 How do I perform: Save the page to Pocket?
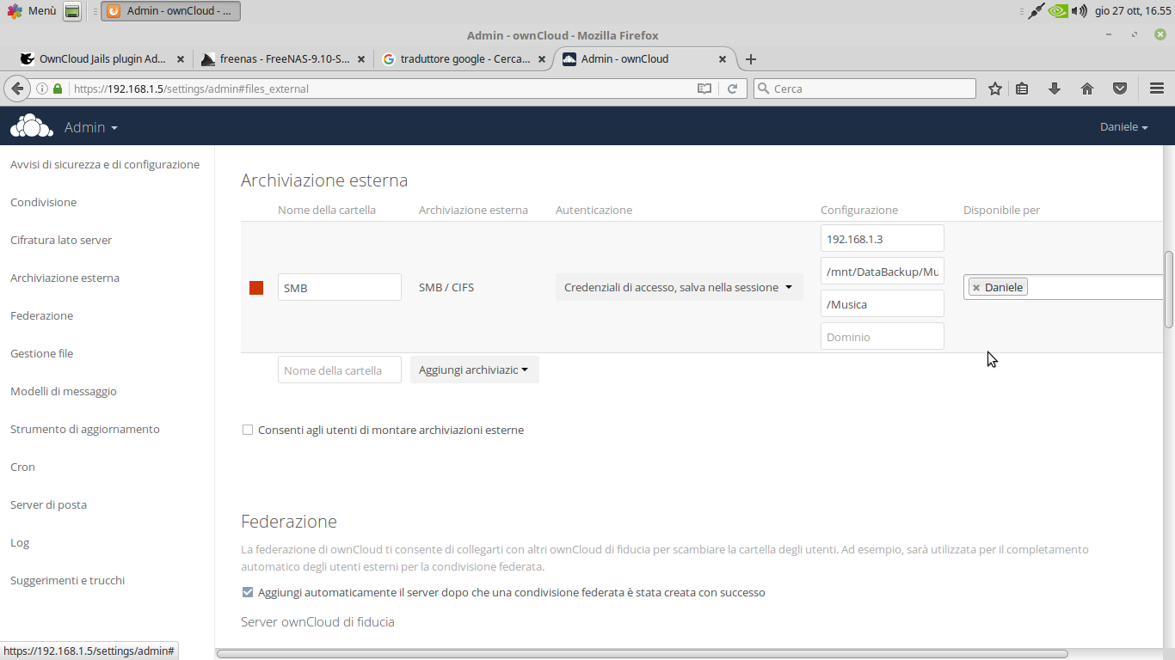(x=1120, y=89)
